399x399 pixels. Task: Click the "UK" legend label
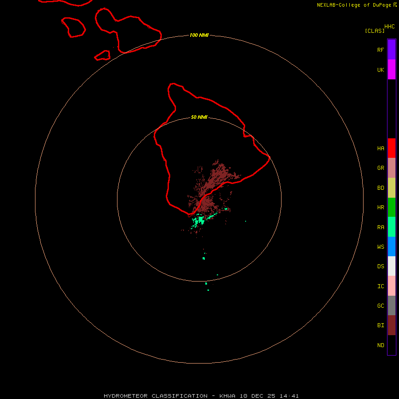tap(380, 70)
